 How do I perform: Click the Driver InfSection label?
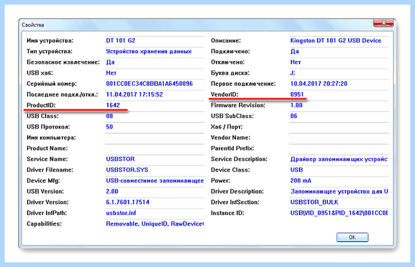click(235, 202)
